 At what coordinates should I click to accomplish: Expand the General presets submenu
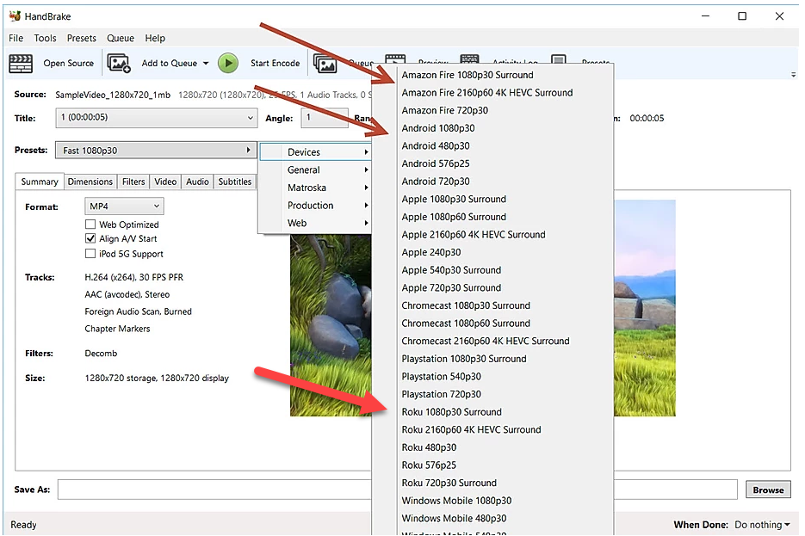tap(315, 169)
